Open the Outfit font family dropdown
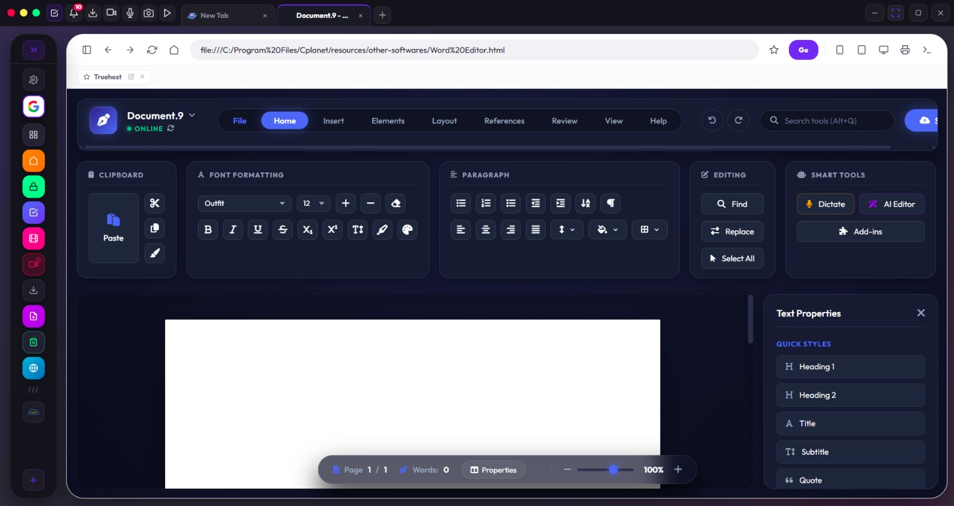Screen dimensions: 954x506 244,203
